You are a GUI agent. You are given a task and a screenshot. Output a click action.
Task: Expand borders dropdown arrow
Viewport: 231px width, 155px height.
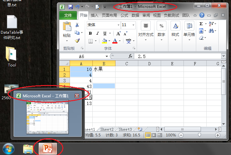pos(96,41)
